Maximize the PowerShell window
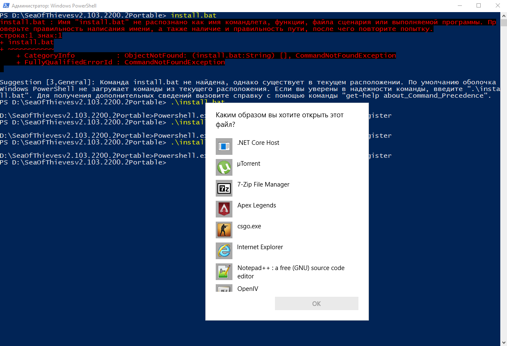This screenshot has width=507, height=346. tap(478, 6)
